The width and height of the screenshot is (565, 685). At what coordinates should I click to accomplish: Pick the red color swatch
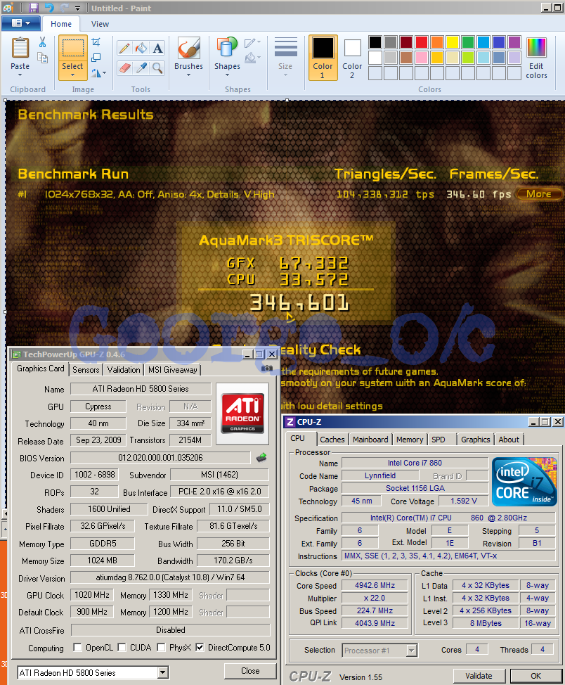tap(422, 42)
